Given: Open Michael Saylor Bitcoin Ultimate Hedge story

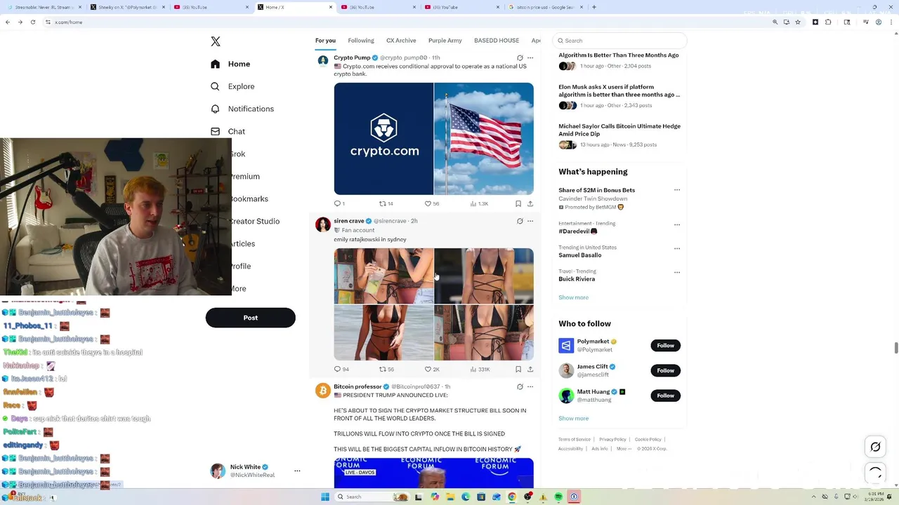Looking at the screenshot, I should (619, 130).
